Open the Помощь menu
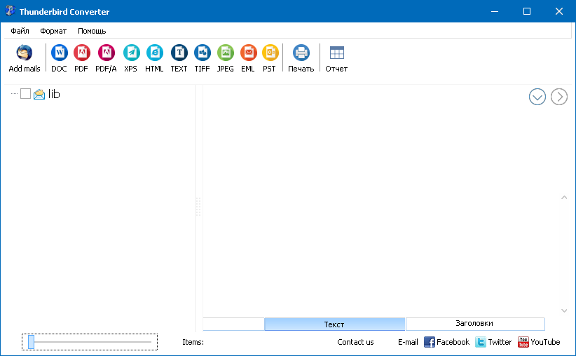This screenshot has height=356, width=576. (x=92, y=31)
